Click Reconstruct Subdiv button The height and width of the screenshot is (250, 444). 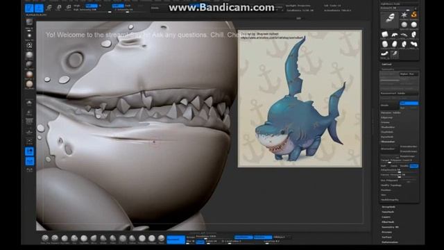click(x=398, y=93)
